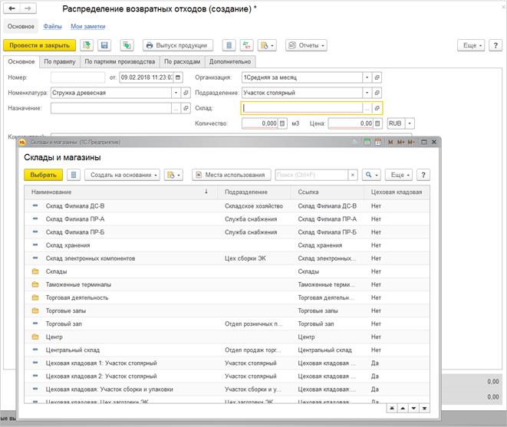The image size is (507, 427).
Task: Click the calculator icon beside Количество
Action: click(x=284, y=123)
